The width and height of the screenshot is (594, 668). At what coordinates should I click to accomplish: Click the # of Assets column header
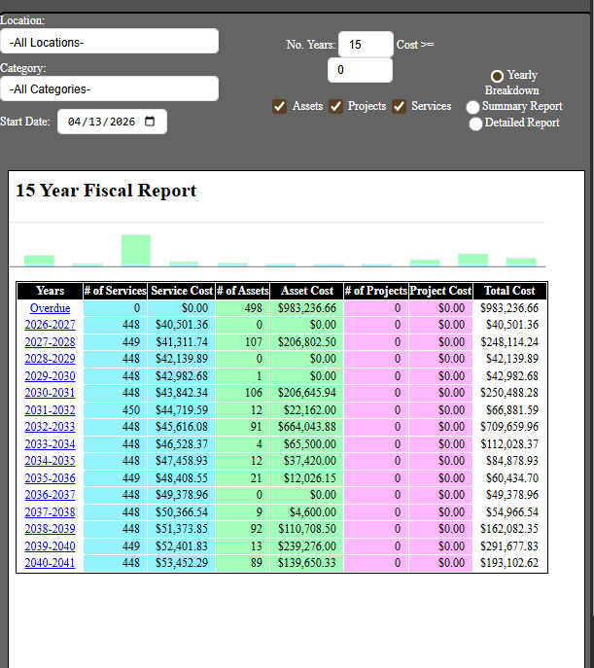click(243, 291)
